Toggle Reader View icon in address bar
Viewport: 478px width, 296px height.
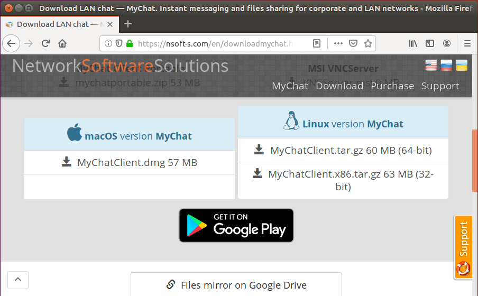coord(317,43)
